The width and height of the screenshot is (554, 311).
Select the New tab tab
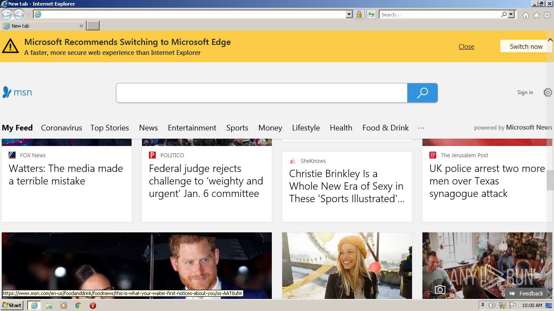[42, 26]
